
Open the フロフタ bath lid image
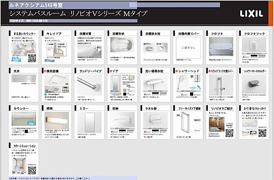click(221, 47)
